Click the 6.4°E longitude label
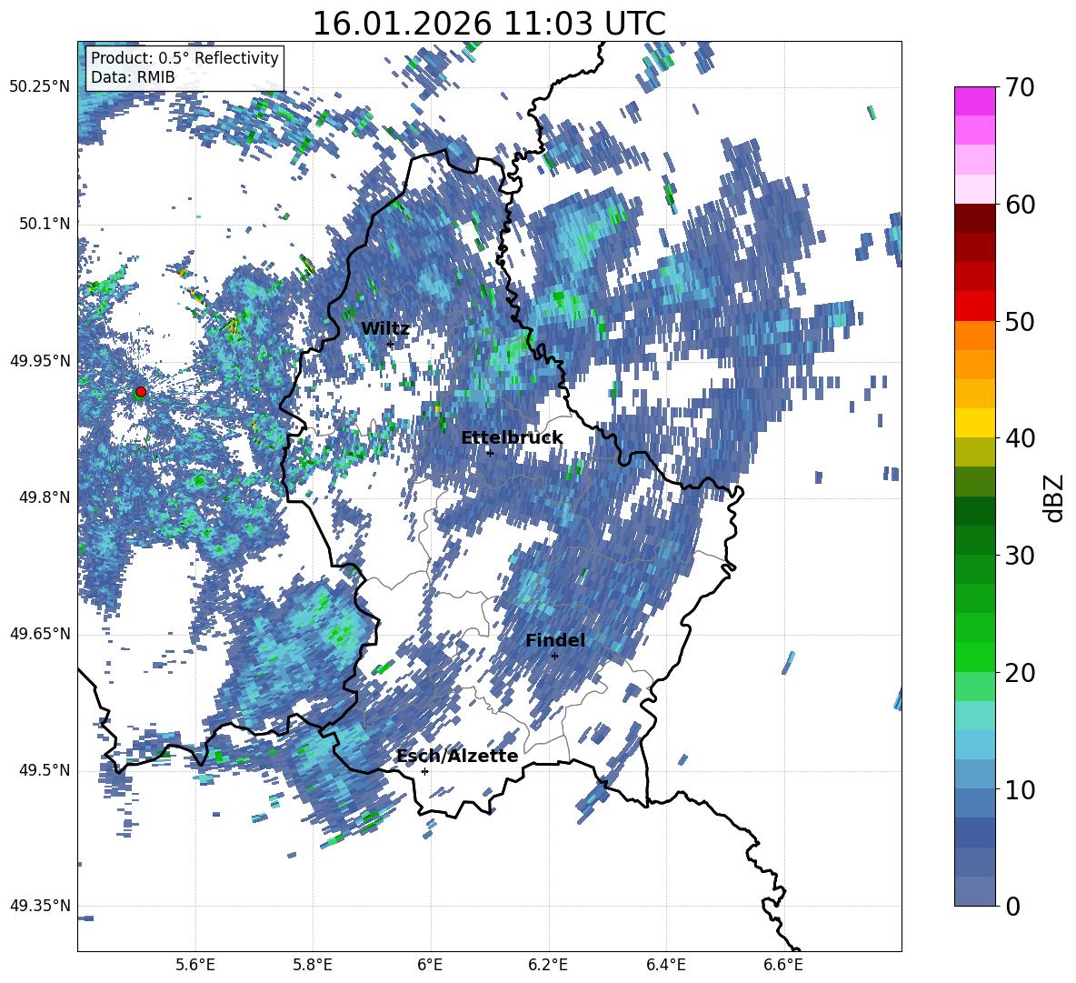 click(x=665, y=965)
